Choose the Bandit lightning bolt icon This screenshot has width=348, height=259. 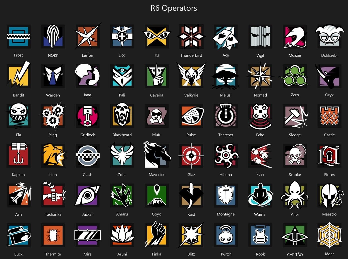(19, 75)
